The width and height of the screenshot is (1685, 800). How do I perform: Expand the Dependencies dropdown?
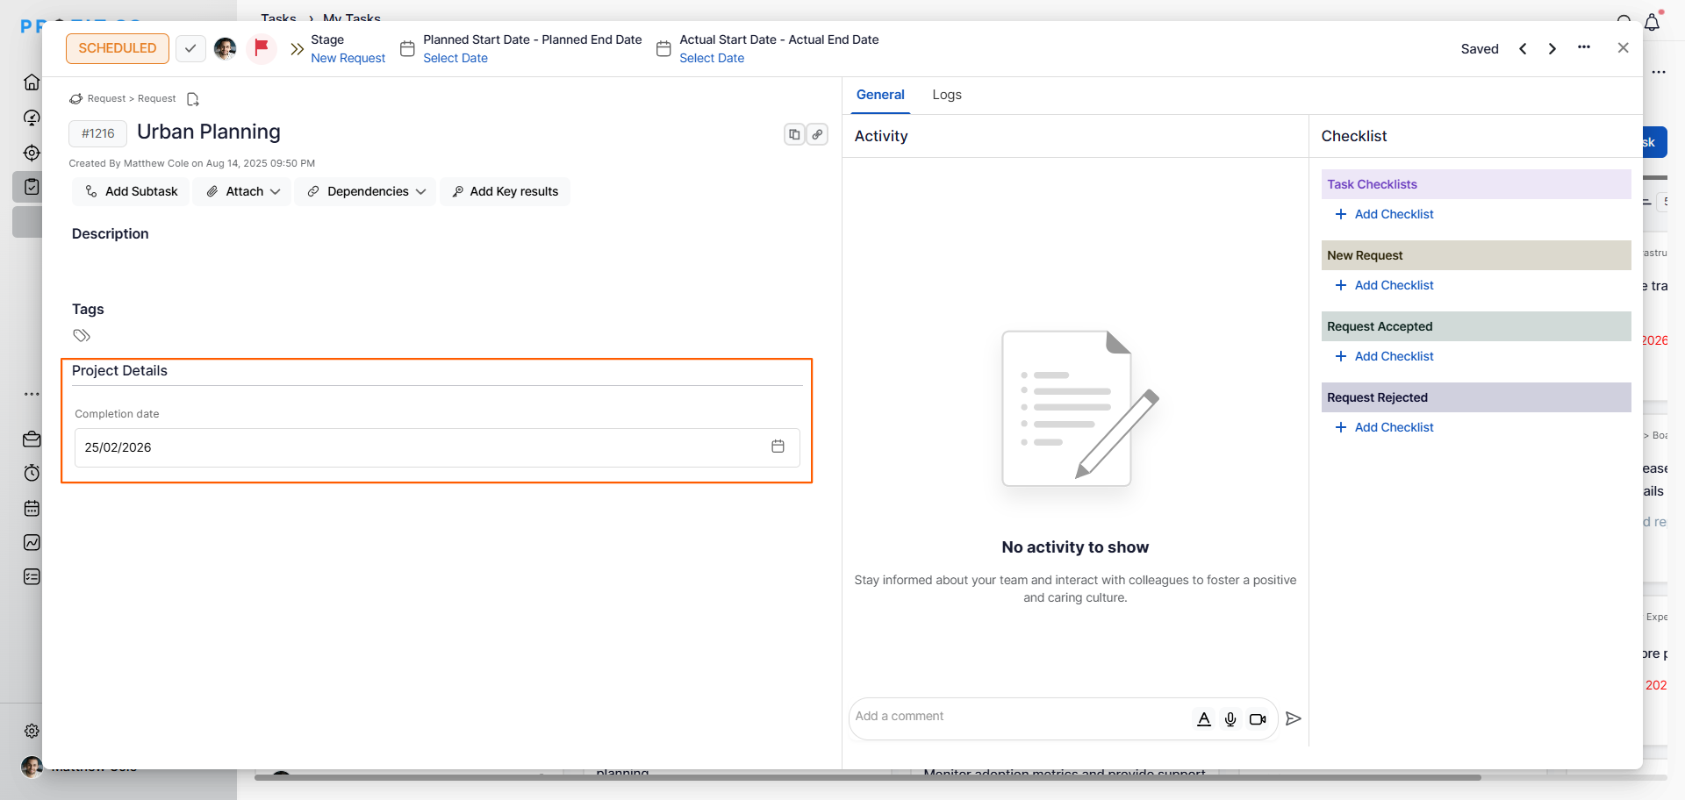click(366, 191)
